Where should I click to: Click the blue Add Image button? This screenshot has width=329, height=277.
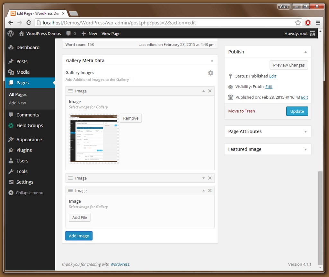[x=79, y=236]
